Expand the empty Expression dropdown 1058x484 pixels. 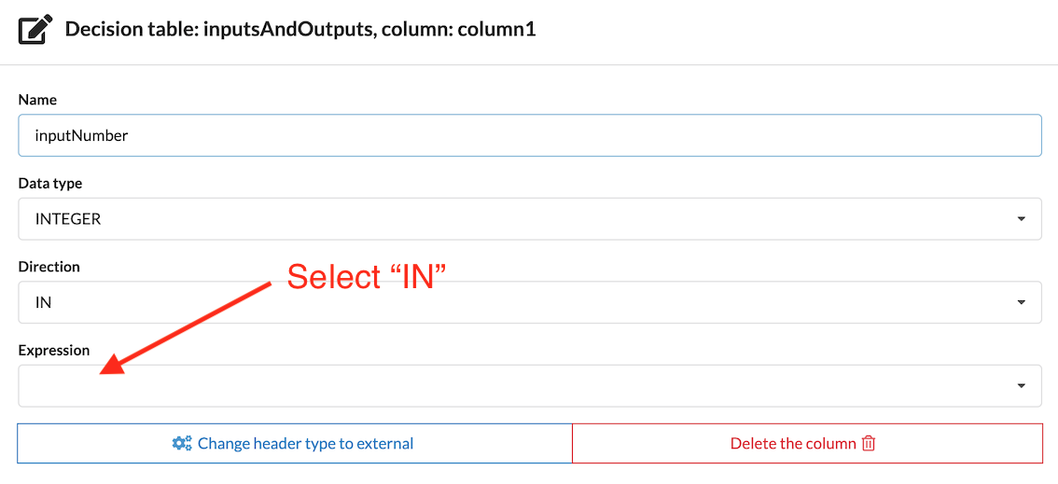[x=529, y=385]
